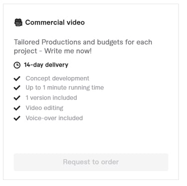Click the clock icon next to 14-day delivery
This screenshot has width=187, height=186.
coord(17,65)
